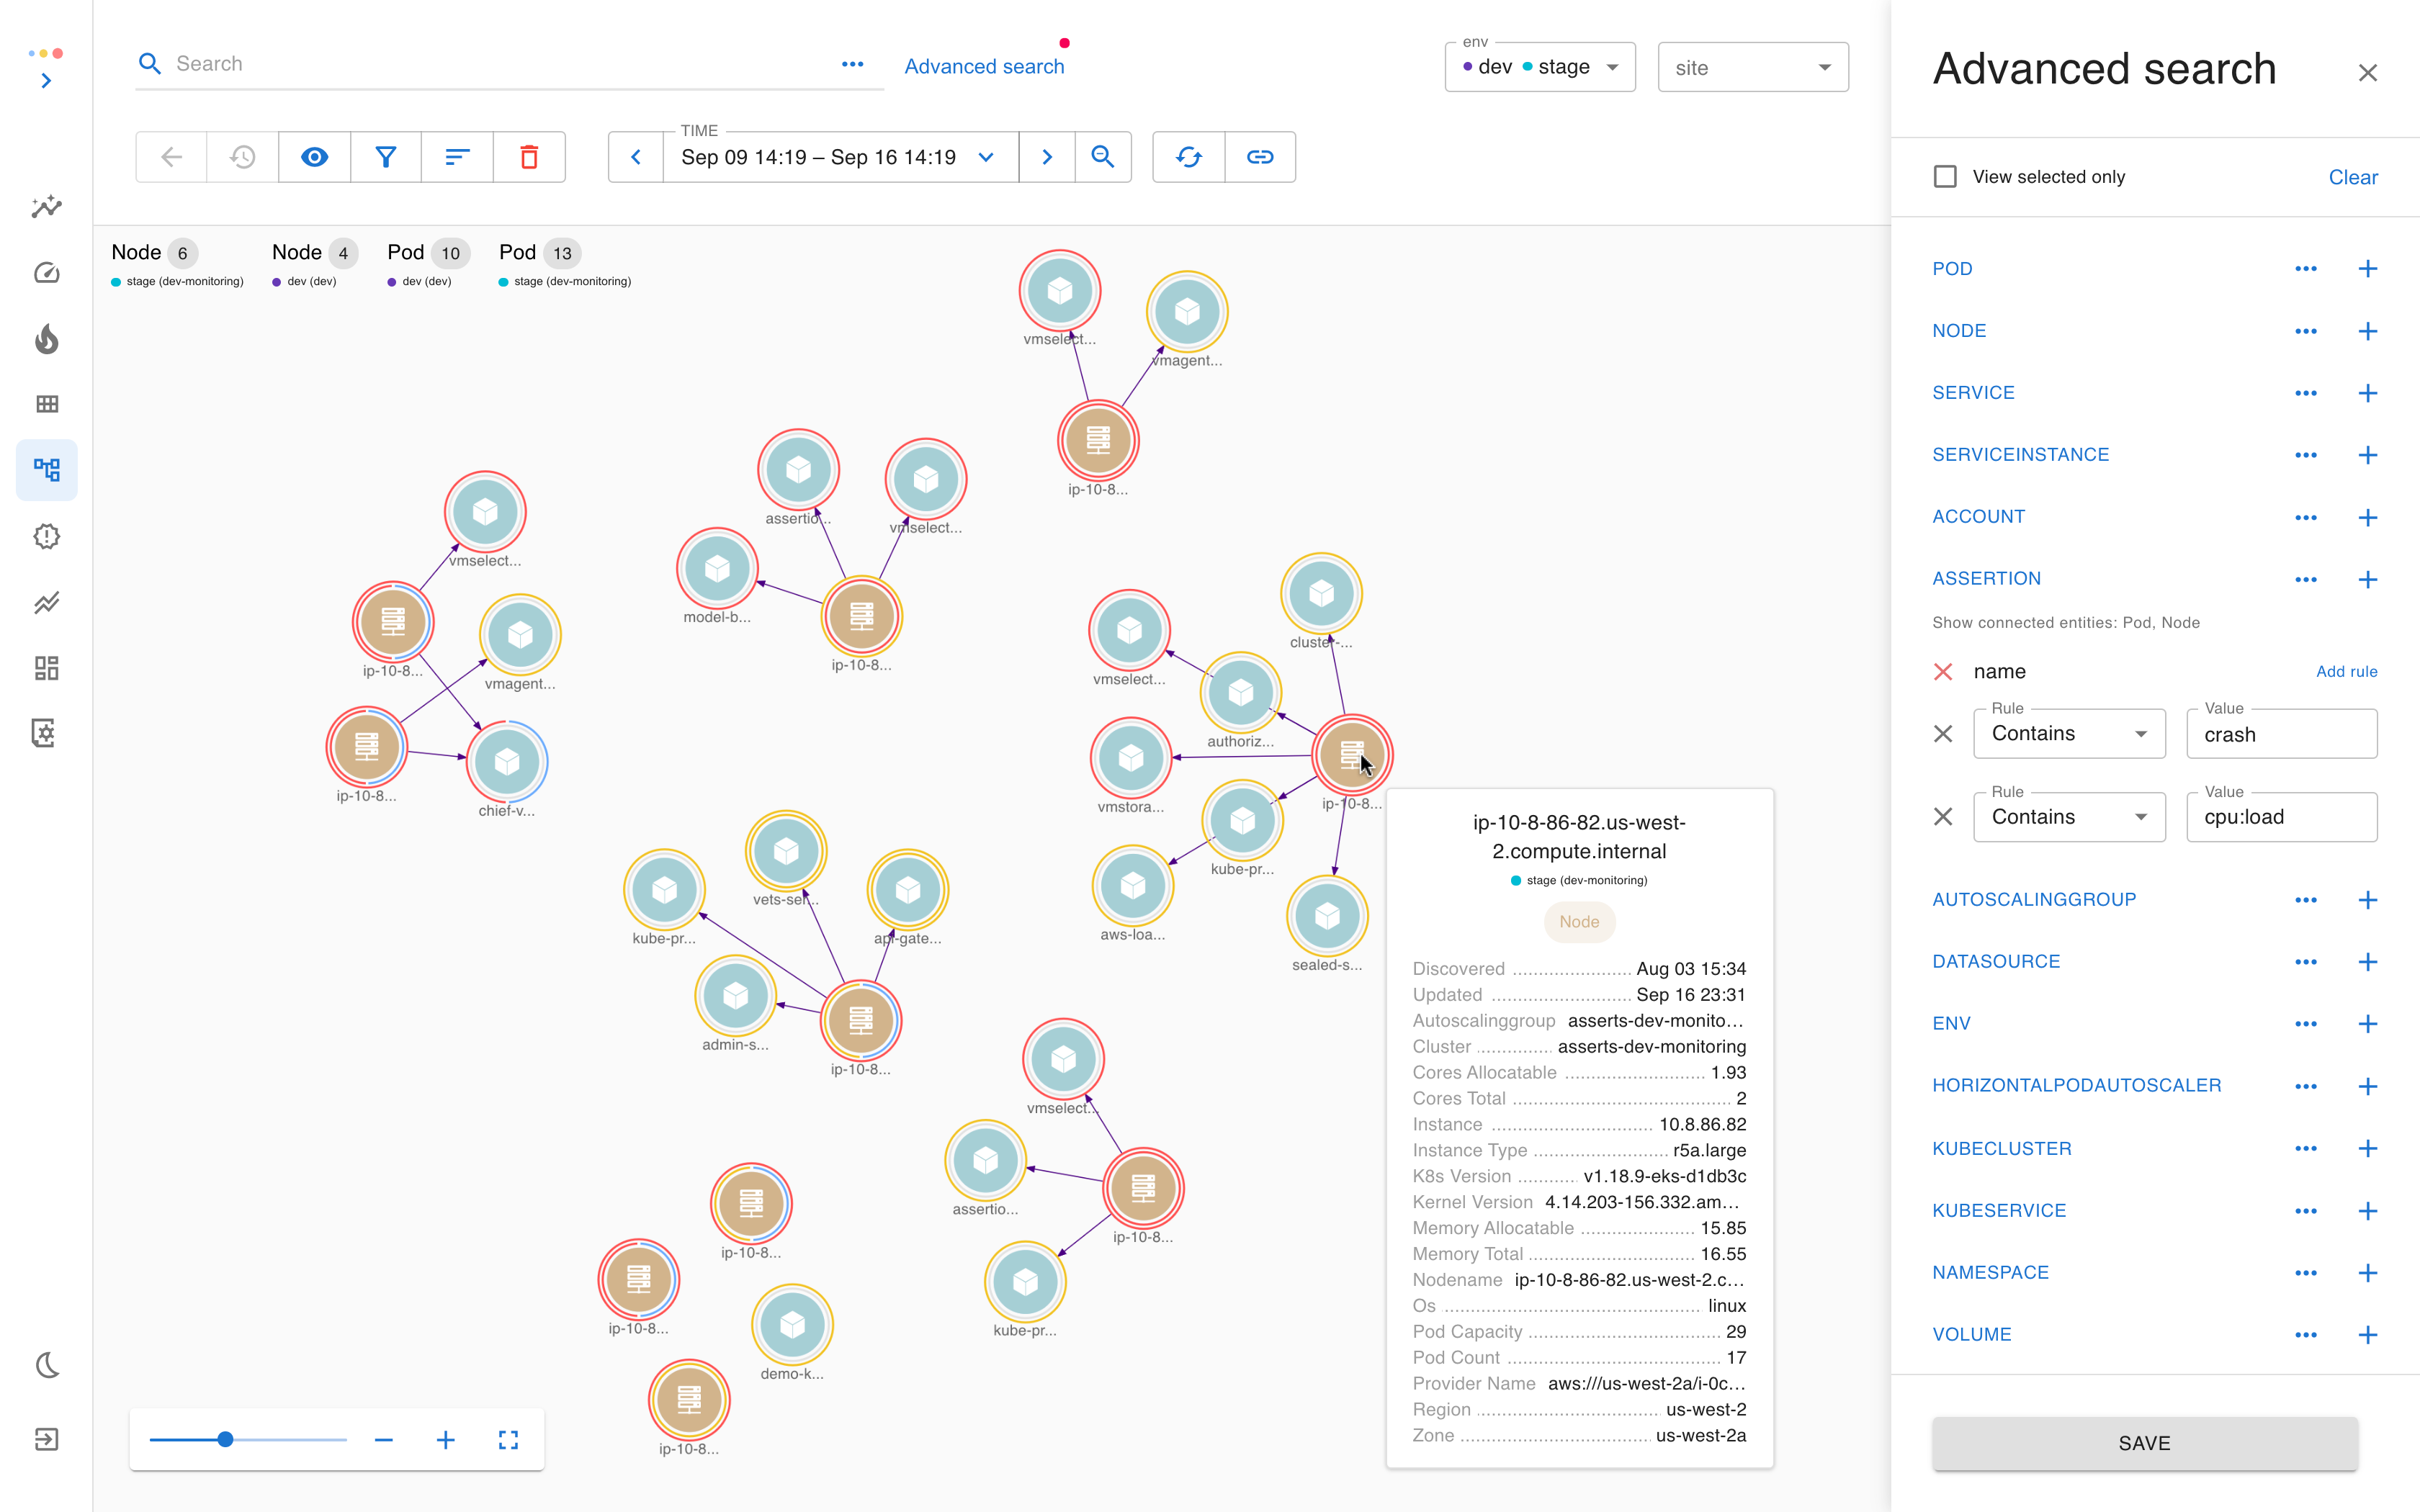Click the fit-to-screen icon in zoom controls
The height and width of the screenshot is (1512, 2420).
508,1440
